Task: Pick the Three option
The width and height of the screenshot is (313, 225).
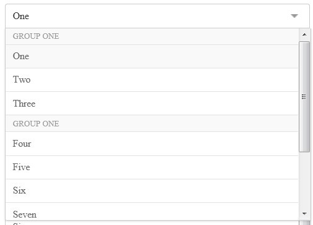Action: 152,104
